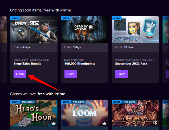Click the Phantasy Star Online 2 New Gen text
Image resolution: width=169 pixels, height=130 pixels.
point(135,60)
